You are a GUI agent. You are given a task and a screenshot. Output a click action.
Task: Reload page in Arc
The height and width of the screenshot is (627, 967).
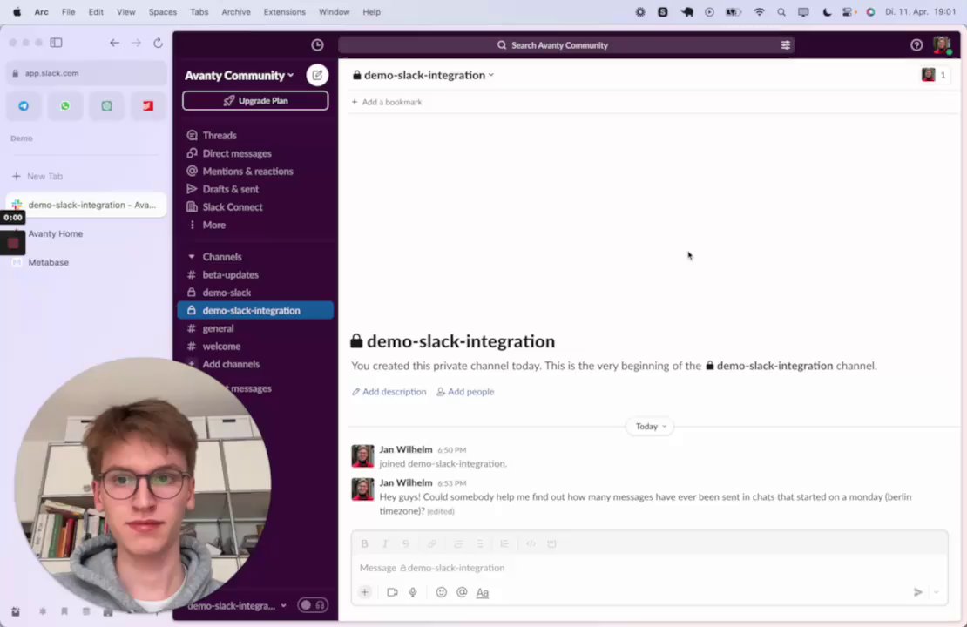coord(158,43)
